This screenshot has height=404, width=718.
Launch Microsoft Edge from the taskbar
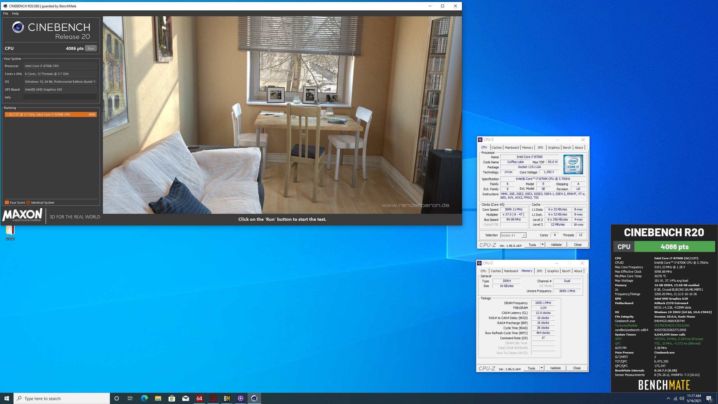click(144, 398)
